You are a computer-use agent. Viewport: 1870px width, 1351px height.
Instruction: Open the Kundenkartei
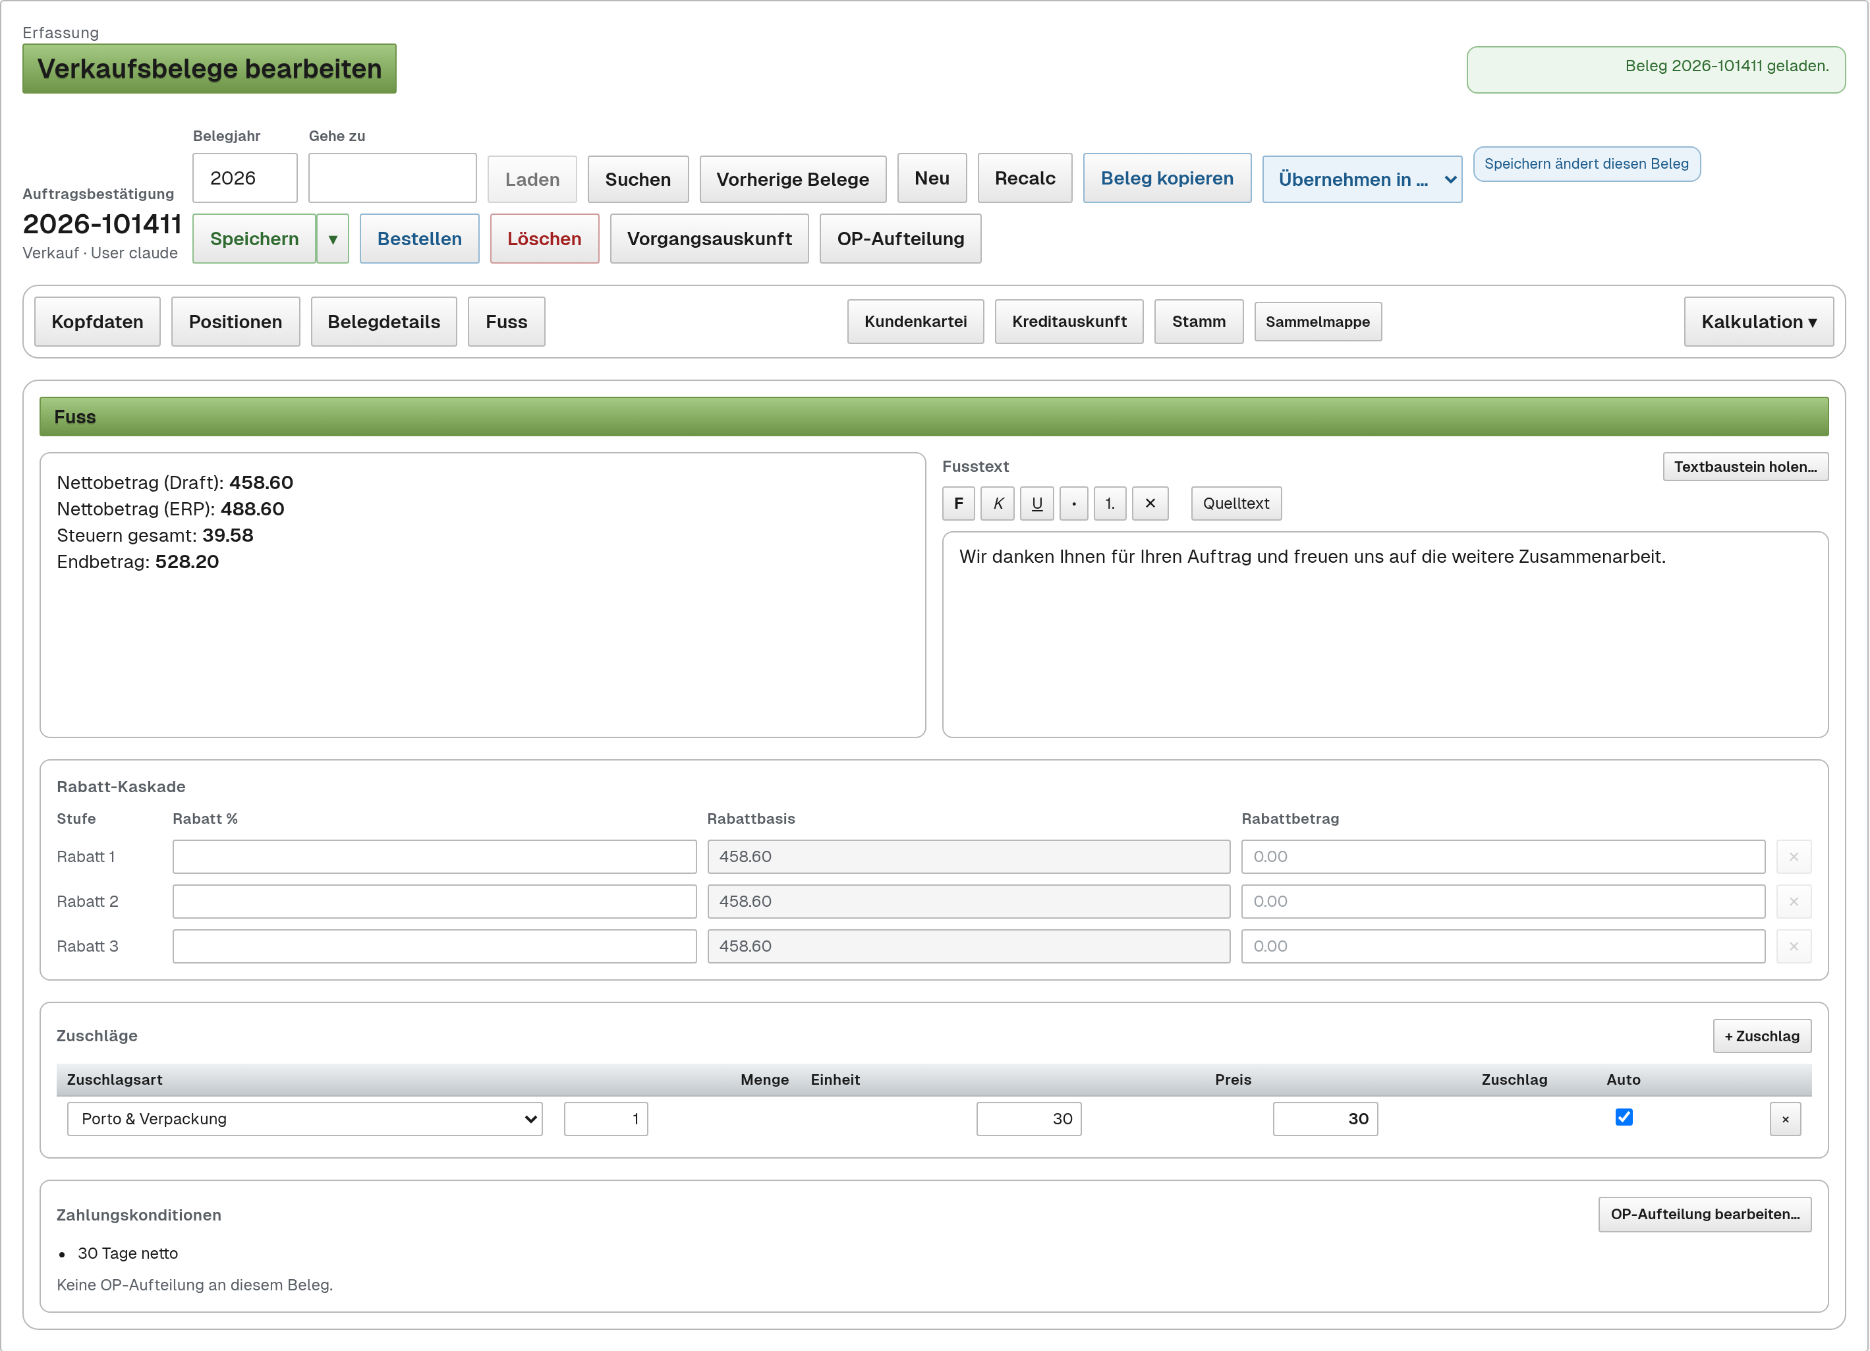[x=915, y=322]
